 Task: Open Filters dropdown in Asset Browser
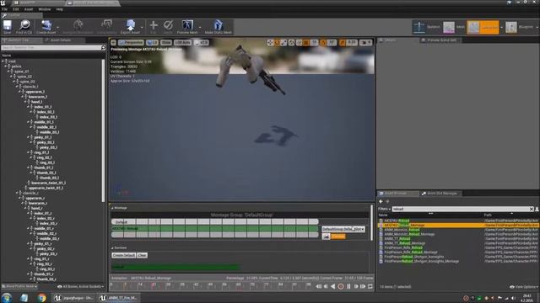[x=384, y=209]
